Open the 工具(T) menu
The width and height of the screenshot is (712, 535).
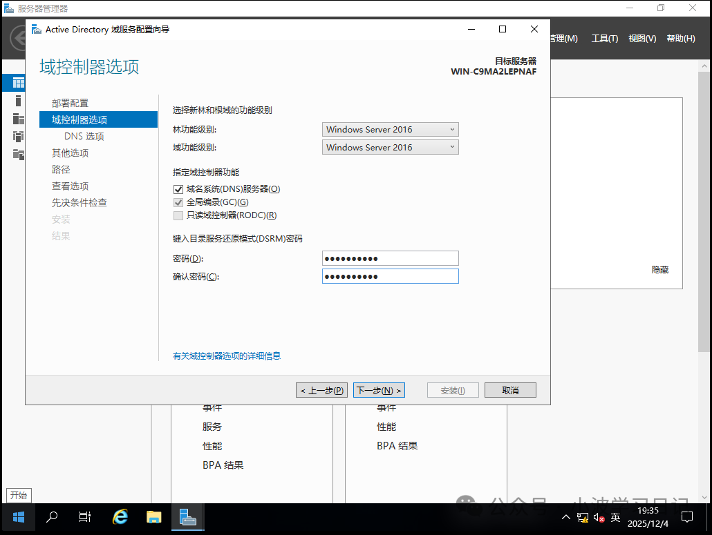pos(604,39)
